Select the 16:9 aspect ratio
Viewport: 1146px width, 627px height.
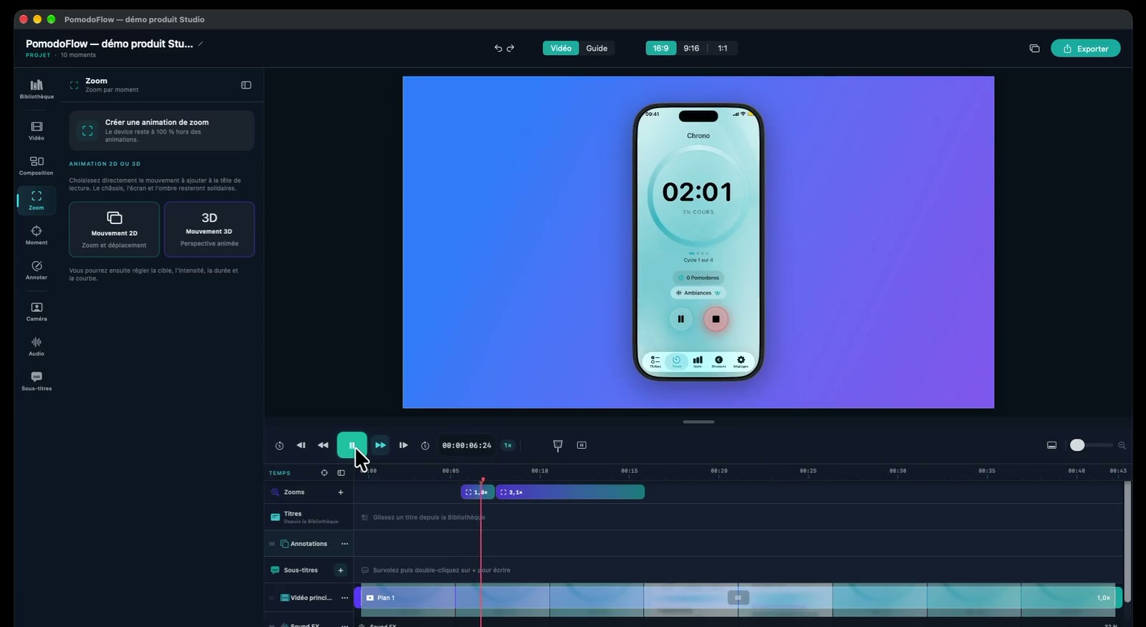point(660,48)
